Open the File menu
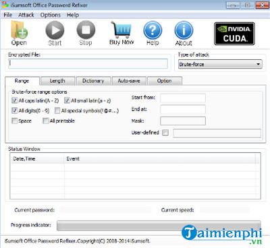 coord(7,15)
